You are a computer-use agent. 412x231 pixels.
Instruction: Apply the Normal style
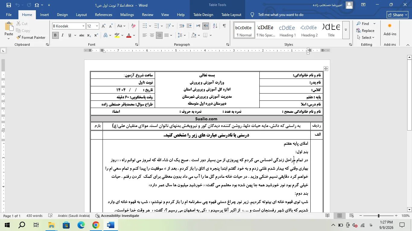[x=244, y=30]
